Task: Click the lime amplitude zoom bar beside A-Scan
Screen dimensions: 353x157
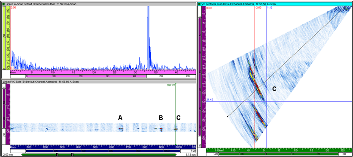Action: click(3, 38)
